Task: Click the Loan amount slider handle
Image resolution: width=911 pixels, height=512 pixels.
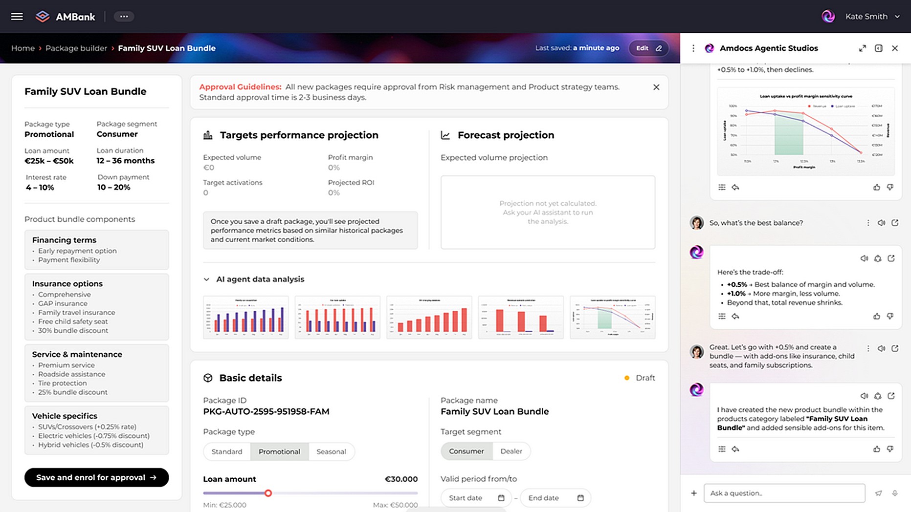Action: pyautogui.click(x=268, y=493)
